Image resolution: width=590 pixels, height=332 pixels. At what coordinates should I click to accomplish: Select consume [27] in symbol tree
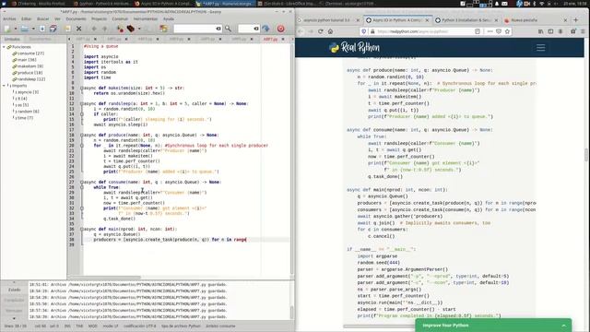pyautogui.click(x=30, y=53)
